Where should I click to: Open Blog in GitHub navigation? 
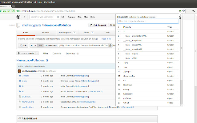tap(86, 17)
